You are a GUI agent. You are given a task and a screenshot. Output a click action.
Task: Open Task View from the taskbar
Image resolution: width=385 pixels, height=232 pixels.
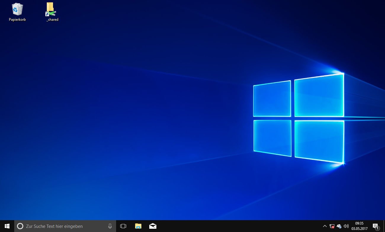(123, 226)
